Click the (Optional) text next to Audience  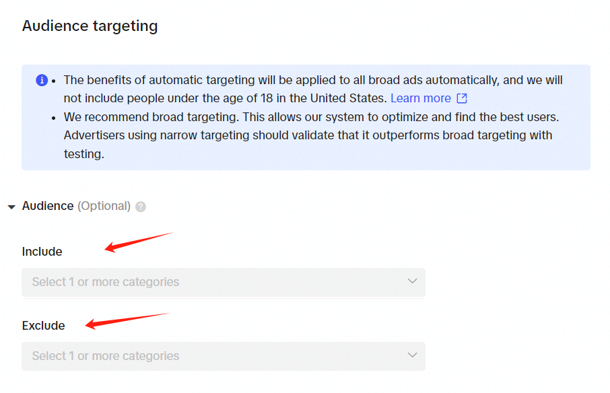coord(104,206)
